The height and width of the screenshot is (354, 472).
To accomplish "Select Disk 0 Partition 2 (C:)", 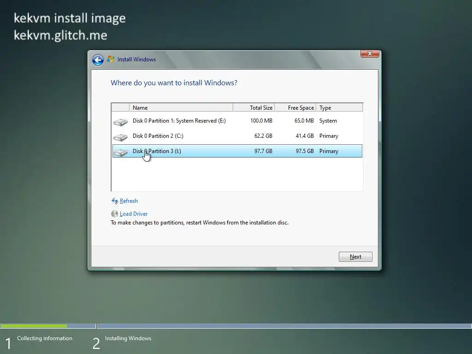I will (x=237, y=136).
